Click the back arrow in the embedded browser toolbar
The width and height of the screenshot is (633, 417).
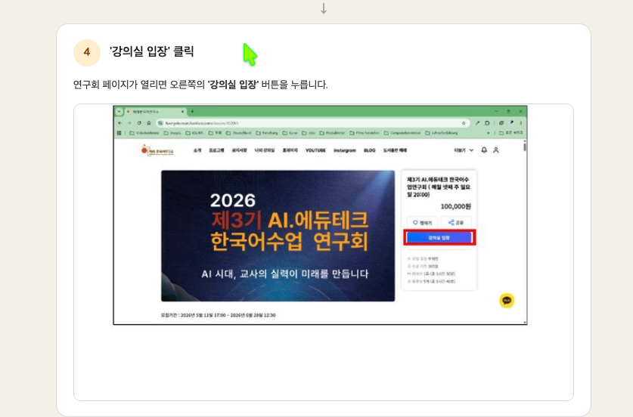coord(120,123)
